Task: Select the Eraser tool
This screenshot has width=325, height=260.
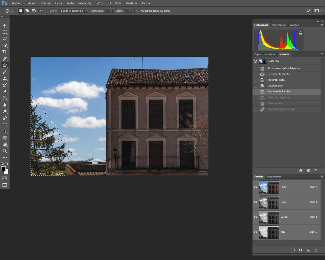Action: coord(4,92)
